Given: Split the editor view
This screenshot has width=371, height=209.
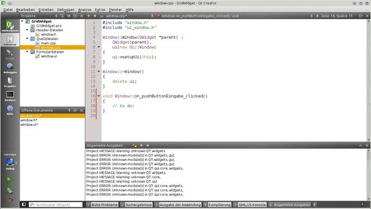Looking at the screenshot, I should point(361,16).
